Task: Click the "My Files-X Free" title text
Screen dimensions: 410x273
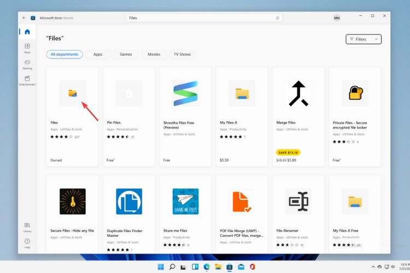Action: click(x=345, y=230)
